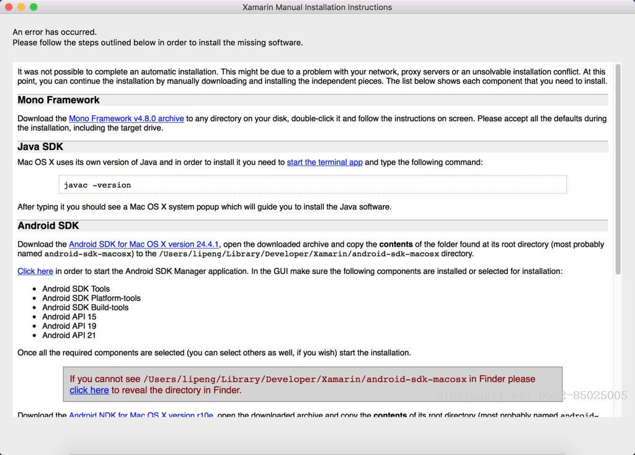Click the 'Android SDK Tools' list item
The image size is (635, 455).
point(76,289)
